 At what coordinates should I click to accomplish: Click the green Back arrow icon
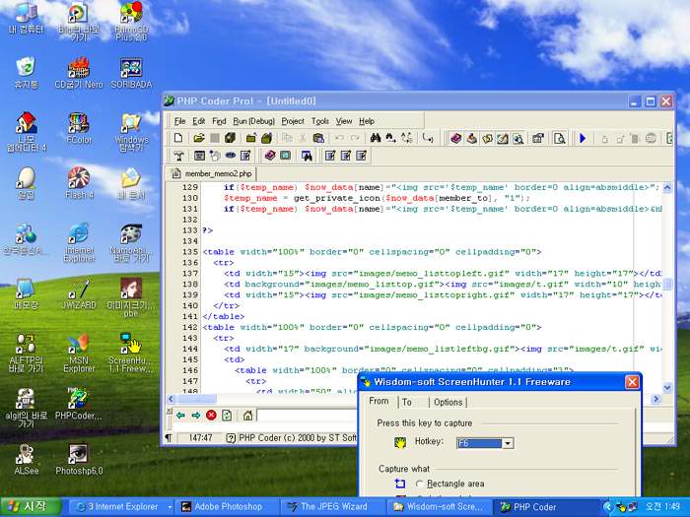(x=180, y=417)
